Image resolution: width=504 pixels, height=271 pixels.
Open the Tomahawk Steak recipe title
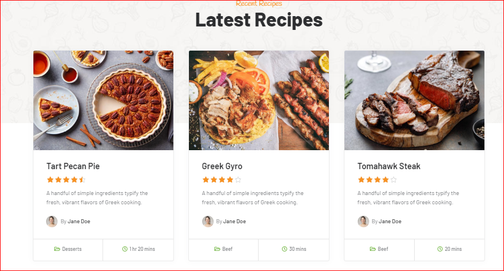389,166
